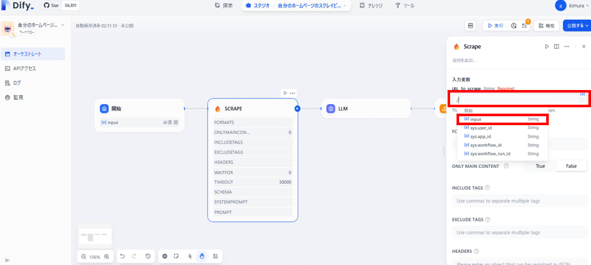The image size is (591, 265).
Task: Add a note to canvas
Action: (176, 256)
